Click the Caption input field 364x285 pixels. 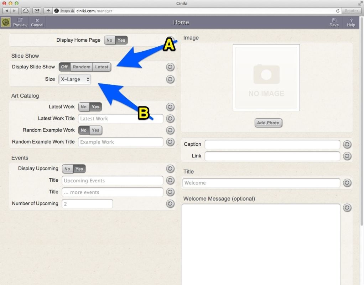pyautogui.click(x=272, y=144)
